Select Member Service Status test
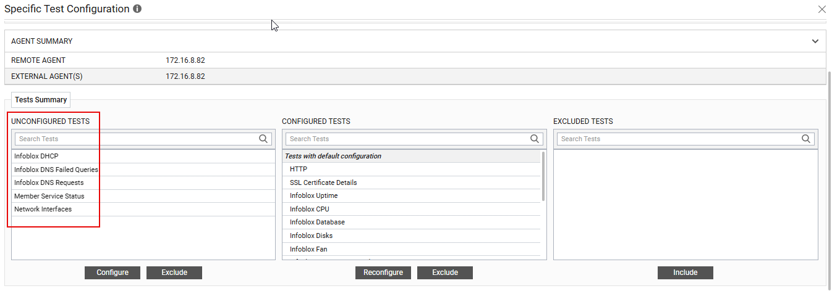 49,196
